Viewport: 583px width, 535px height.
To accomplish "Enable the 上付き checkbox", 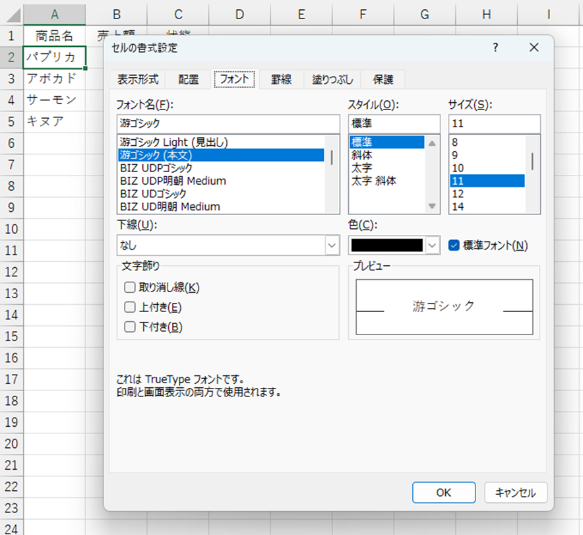I will click(x=130, y=307).
